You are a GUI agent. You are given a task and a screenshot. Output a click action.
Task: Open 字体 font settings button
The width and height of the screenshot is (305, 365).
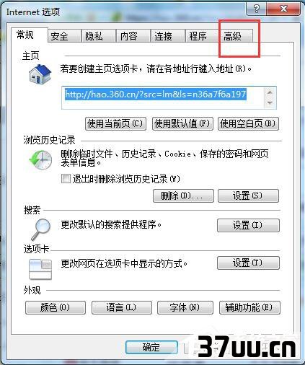(185, 307)
